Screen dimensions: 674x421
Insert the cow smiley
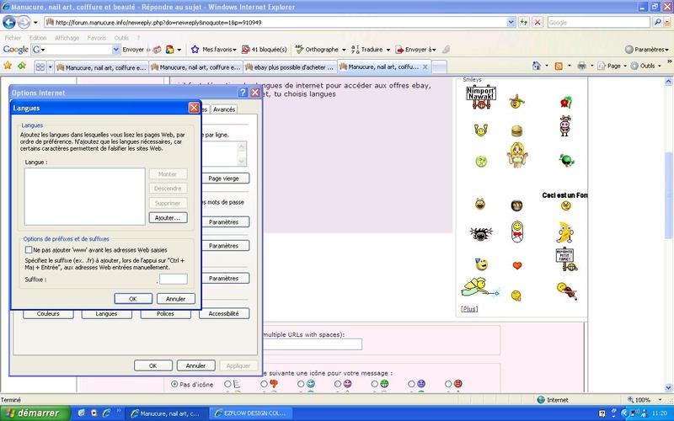564,127
